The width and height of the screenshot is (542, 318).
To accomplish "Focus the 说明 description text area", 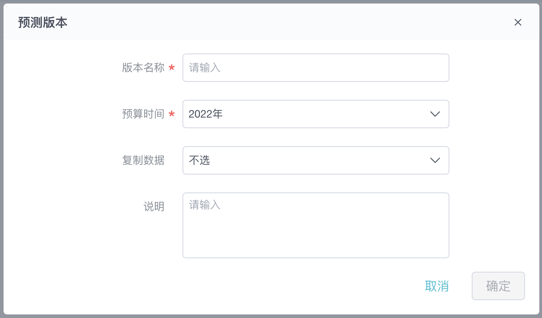I will tap(315, 225).
